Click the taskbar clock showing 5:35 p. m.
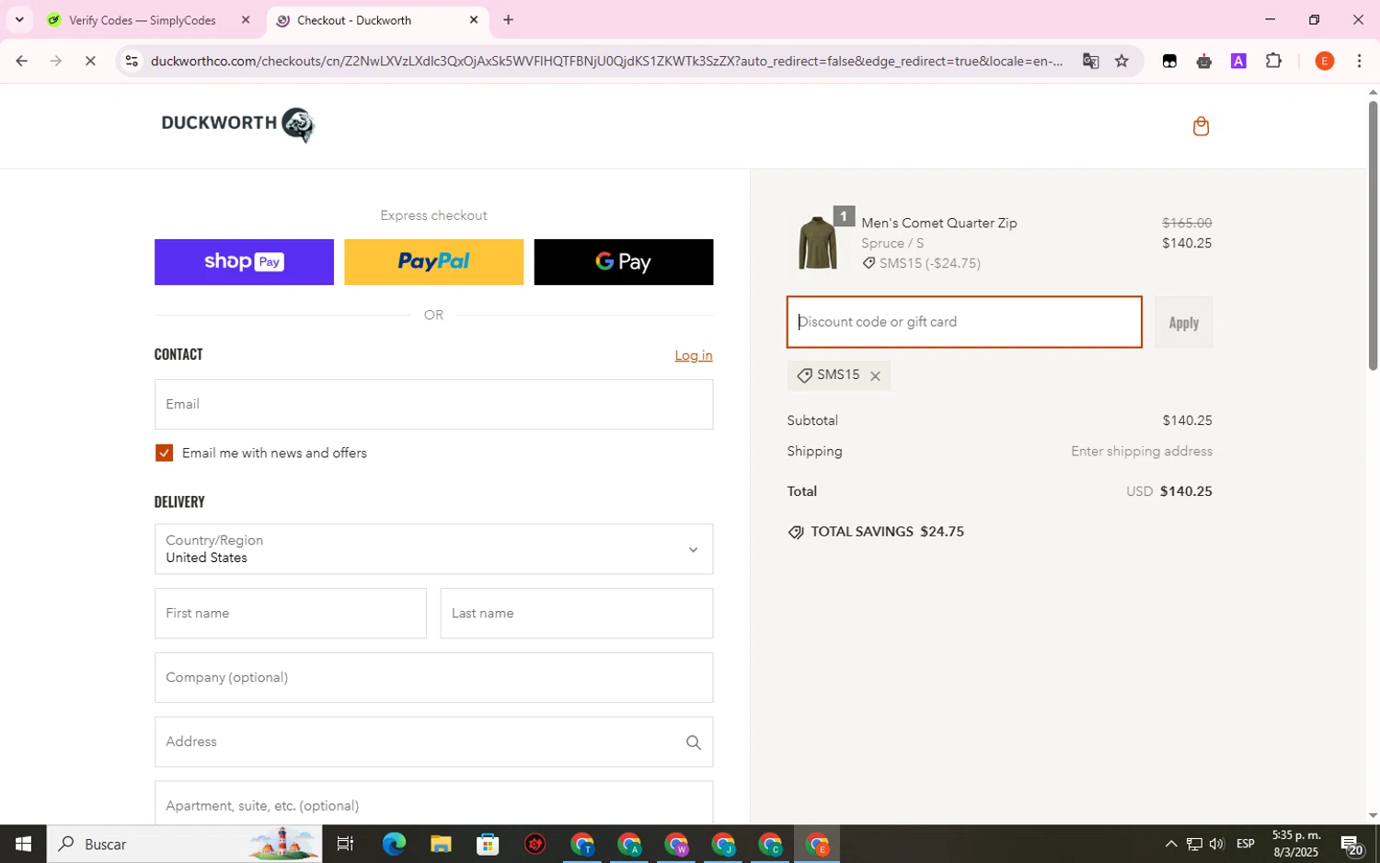 pyautogui.click(x=1296, y=844)
